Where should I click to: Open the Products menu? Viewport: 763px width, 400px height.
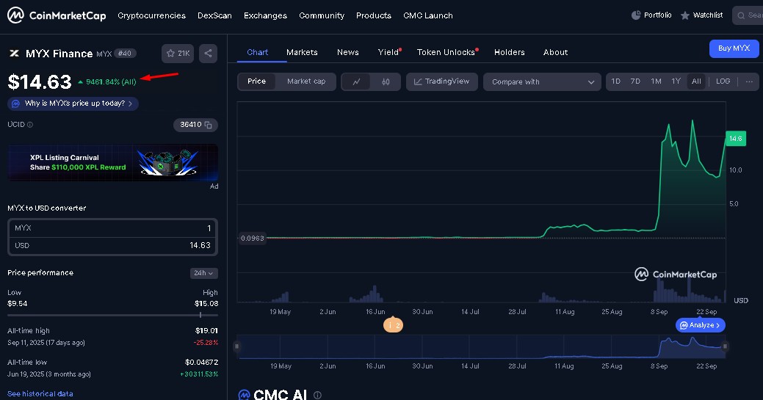click(x=374, y=15)
